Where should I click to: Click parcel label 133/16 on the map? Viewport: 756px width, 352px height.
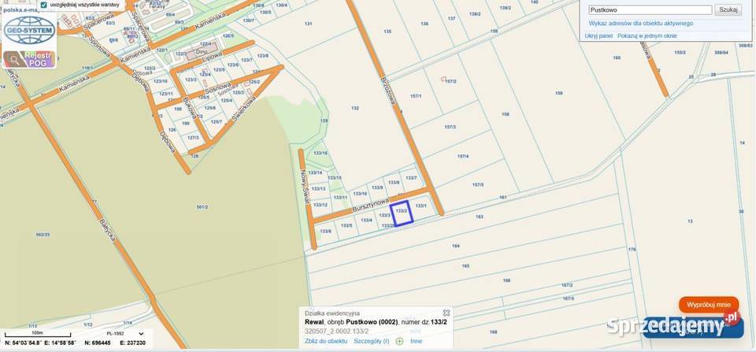click(x=321, y=153)
